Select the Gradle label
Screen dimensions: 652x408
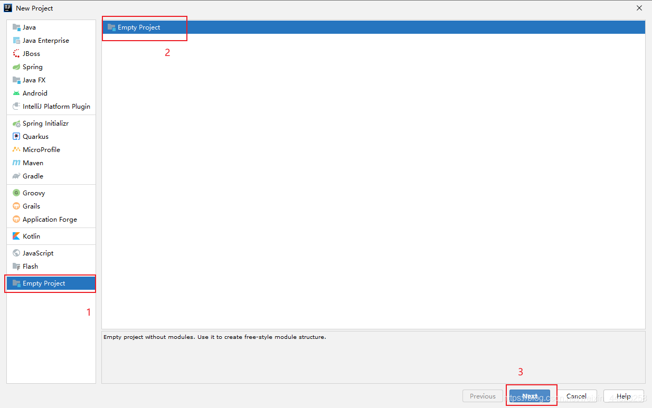click(x=33, y=176)
